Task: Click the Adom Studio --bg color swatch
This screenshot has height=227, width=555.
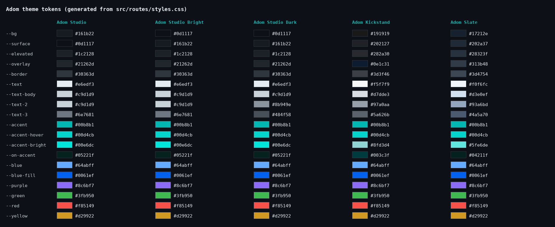Action: coord(64,33)
